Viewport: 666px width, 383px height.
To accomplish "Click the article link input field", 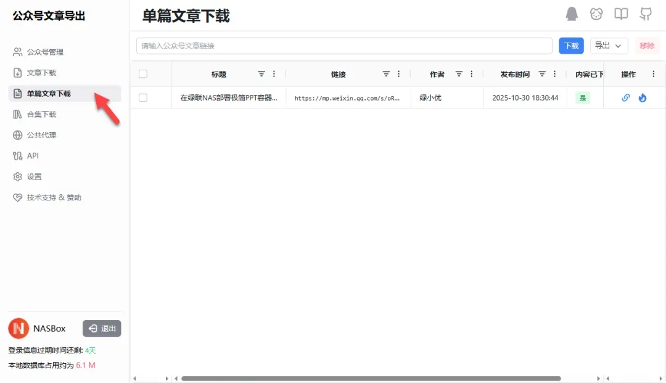I will coord(344,46).
